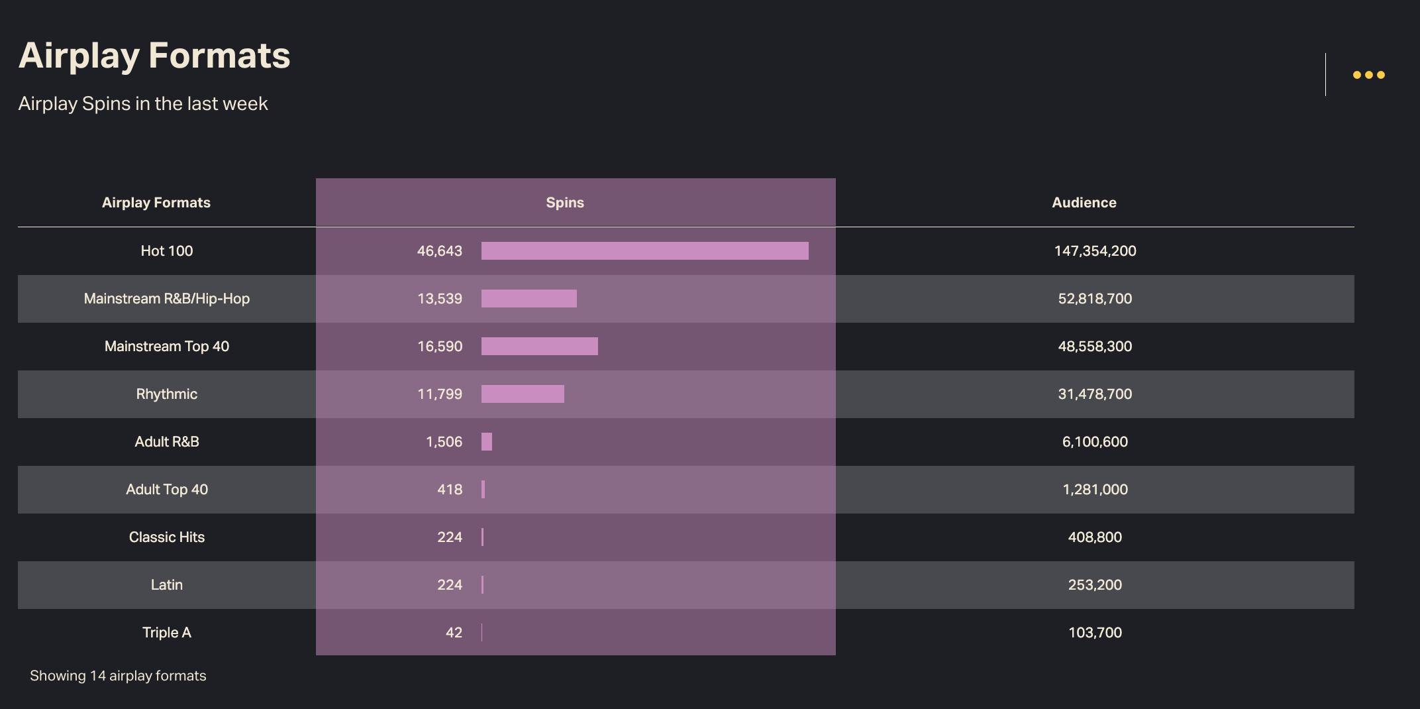Select the Hot 100 format row
Screen dimensions: 1420x709
(x=167, y=251)
